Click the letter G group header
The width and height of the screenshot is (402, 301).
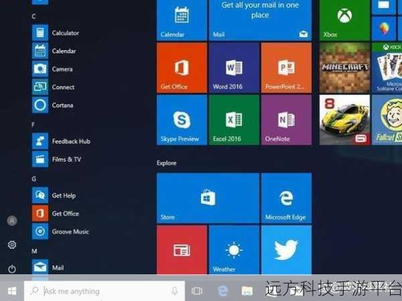click(34, 179)
